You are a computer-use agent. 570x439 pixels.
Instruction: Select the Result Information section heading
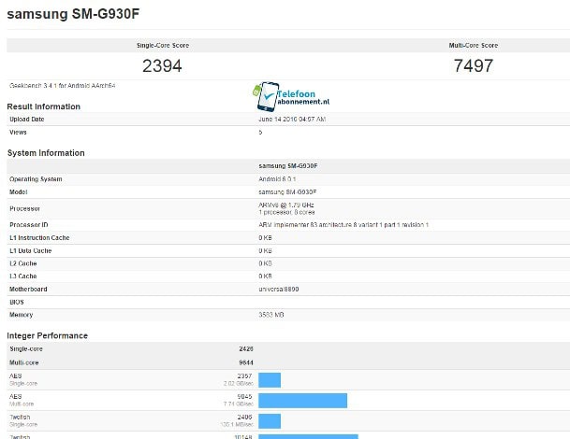44,106
